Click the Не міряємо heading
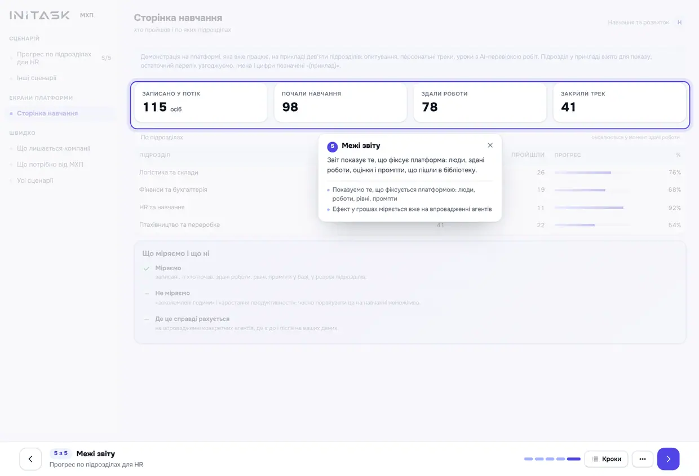The image size is (699, 476). point(172,293)
